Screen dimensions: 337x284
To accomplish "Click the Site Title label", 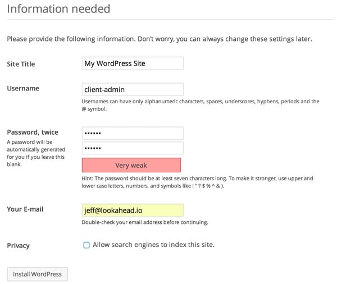I will point(21,64).
